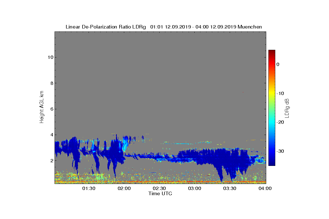329x219 pixels.
Task: Click the 03:00 time axis label
Action: (195, 188)
